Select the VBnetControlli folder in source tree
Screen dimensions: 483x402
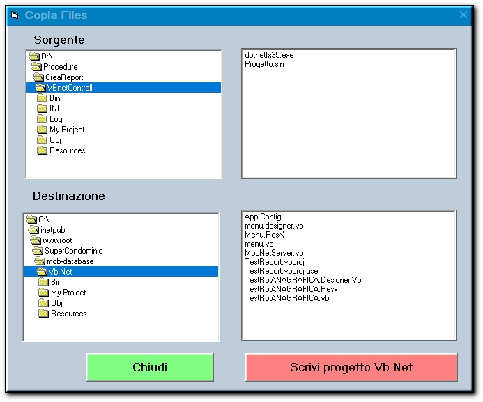pos(70,88)
